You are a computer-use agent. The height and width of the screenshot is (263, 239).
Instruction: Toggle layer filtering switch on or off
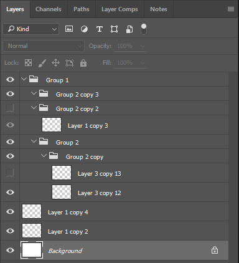pyautogui.click(x=144, y=29)
